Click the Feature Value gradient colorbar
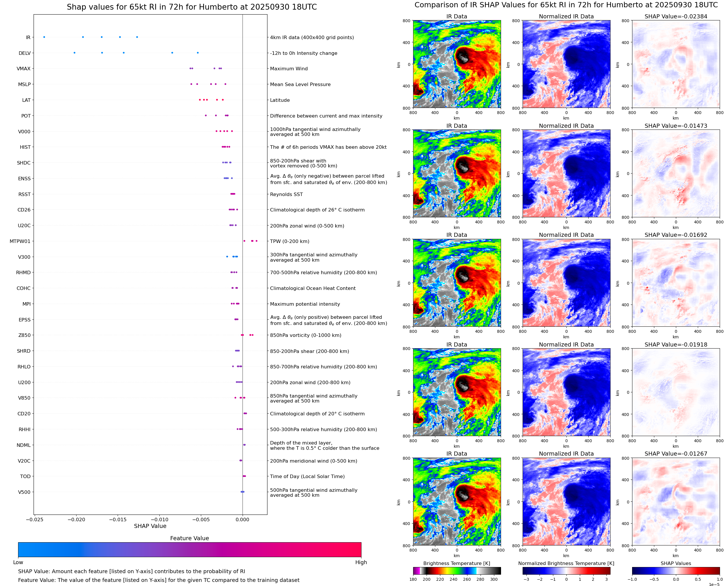This screenshot has height=586, width=727. [x=189, y=550]
